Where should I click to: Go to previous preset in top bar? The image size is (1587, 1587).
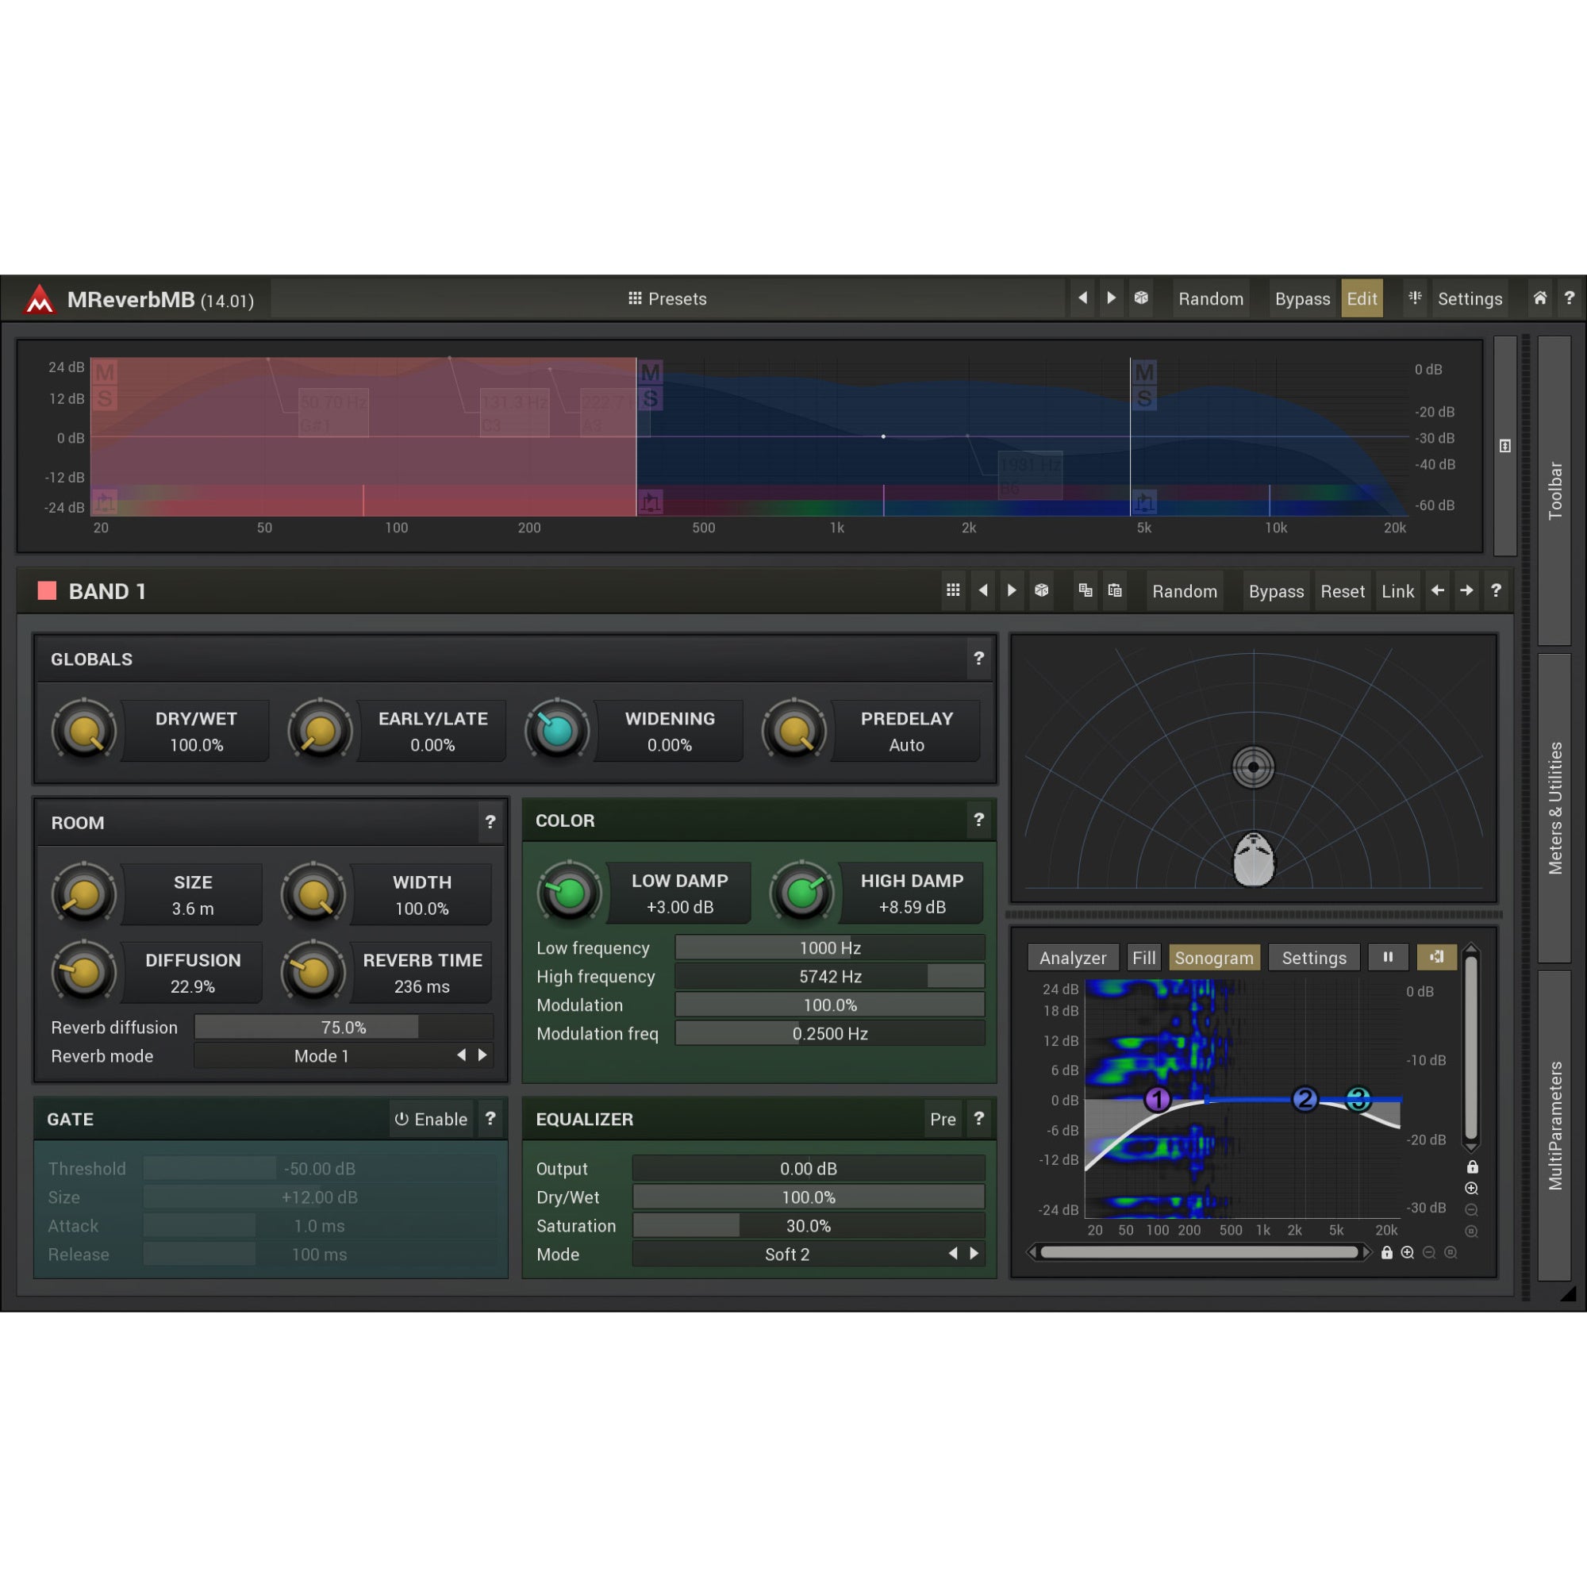[x=1082, y=298]
